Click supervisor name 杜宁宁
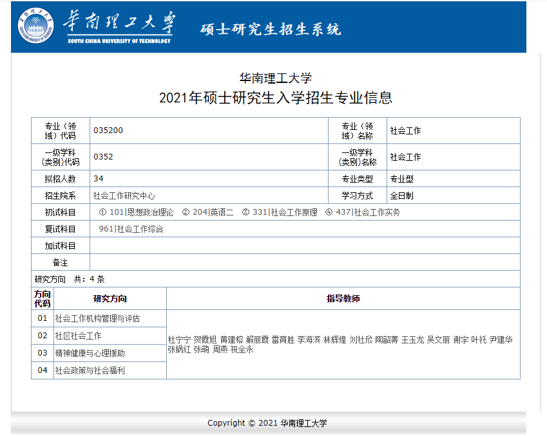Image resolution: width=547 pixels, height=436 pixels. tap(179, 340)
